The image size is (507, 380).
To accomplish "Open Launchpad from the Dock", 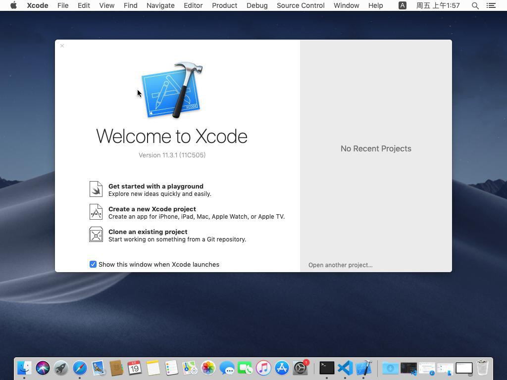I will 61,368.
